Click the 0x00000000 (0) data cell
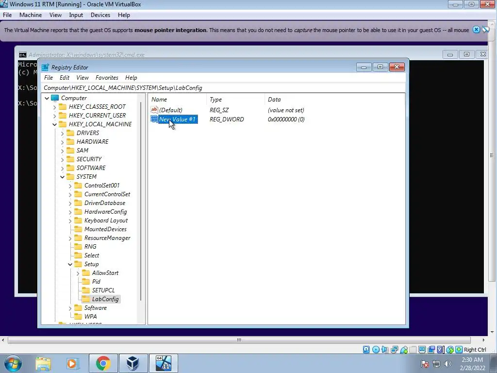Viewport: 497px width, 373px height. pyautogui.click(x=286, y=119)
